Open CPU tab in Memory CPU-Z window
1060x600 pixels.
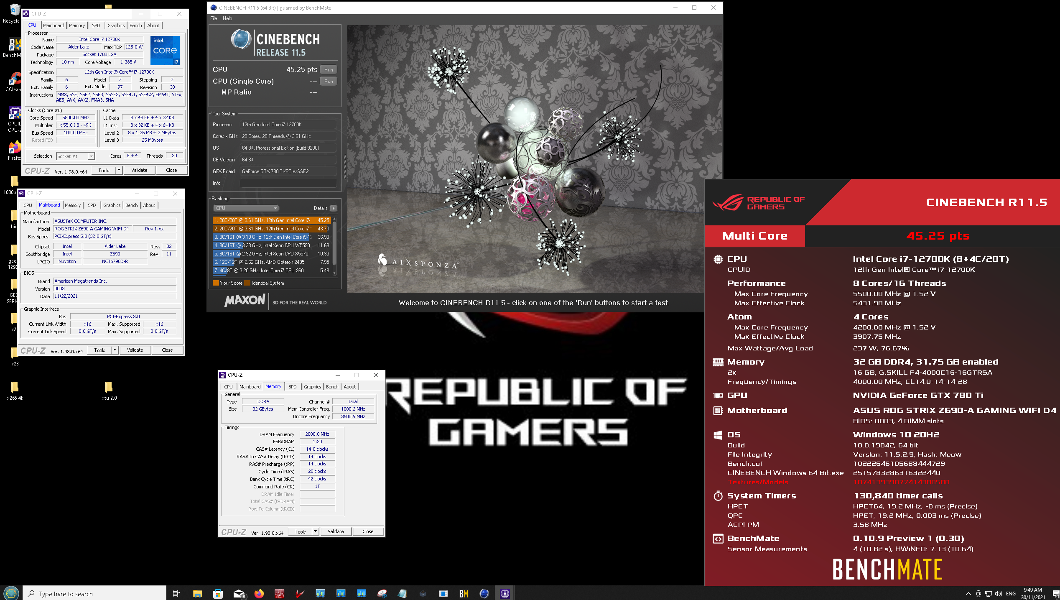[229, 387]
